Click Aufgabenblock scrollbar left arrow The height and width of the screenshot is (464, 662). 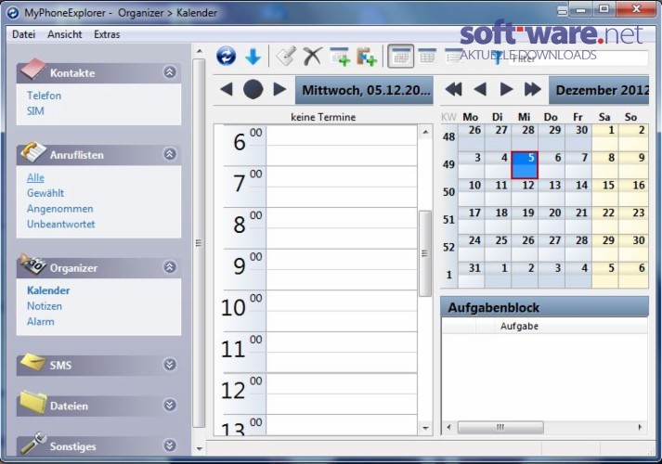(x=448, y=427)
